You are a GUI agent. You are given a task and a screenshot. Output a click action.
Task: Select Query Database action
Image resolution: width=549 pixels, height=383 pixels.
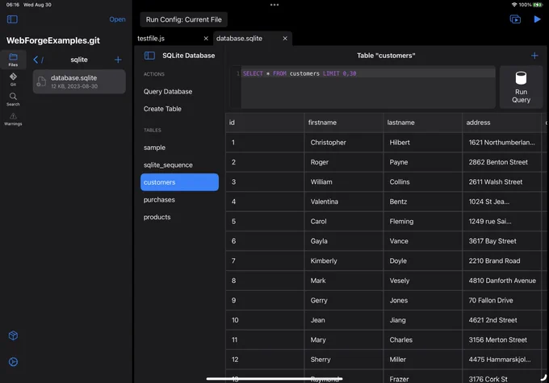coord(168,92)
